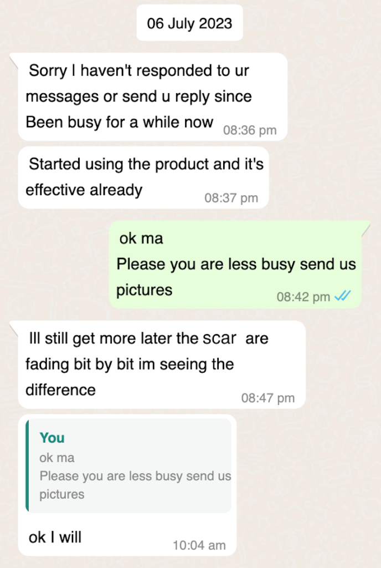The image size is (381, 568).
Task: Click the 10:04 am timestamp
Action: (x=199, y=545)
